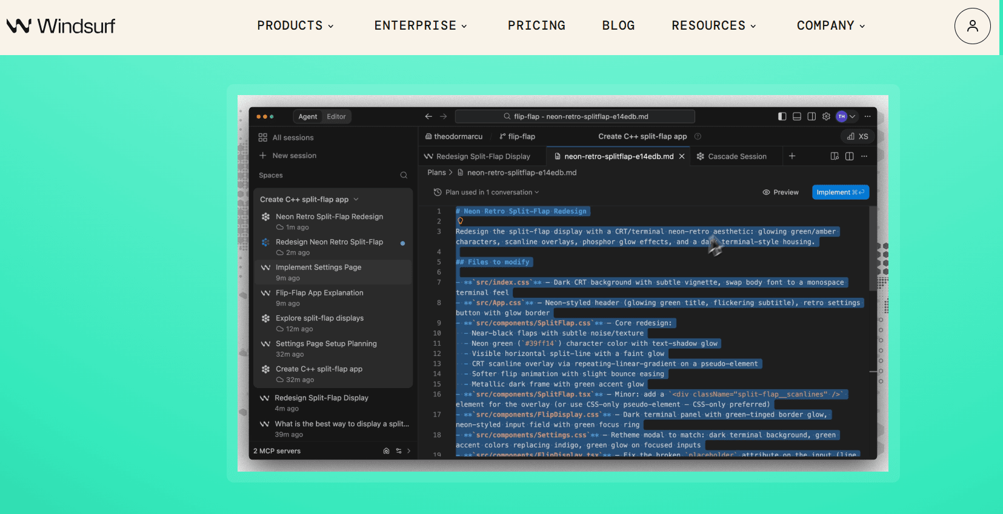Viewport: 1003px width, 514px height.
Task: Click the lightbulb code action icon
Action: click(x=460, y=221)
